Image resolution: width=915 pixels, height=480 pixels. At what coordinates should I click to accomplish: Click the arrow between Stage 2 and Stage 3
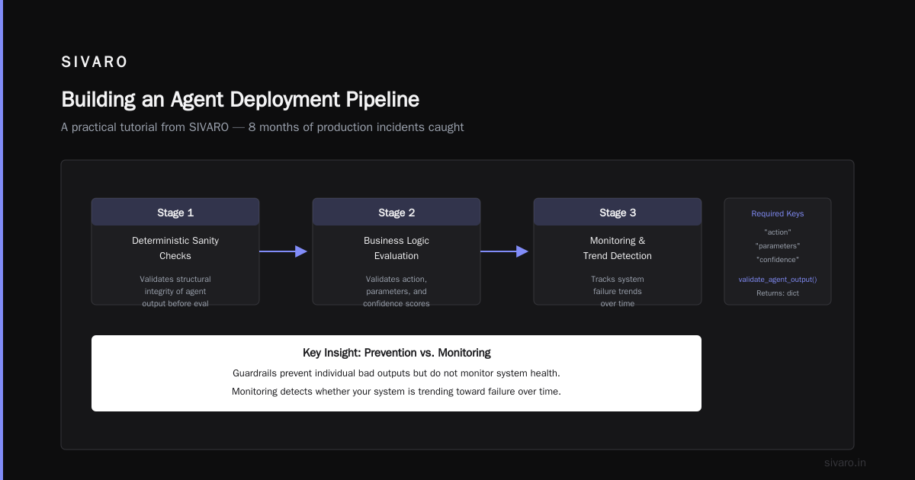pos(505,251)
